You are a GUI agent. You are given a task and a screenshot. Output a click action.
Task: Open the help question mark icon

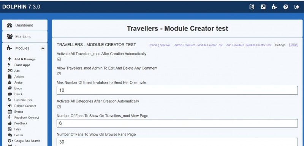[286, 7]
